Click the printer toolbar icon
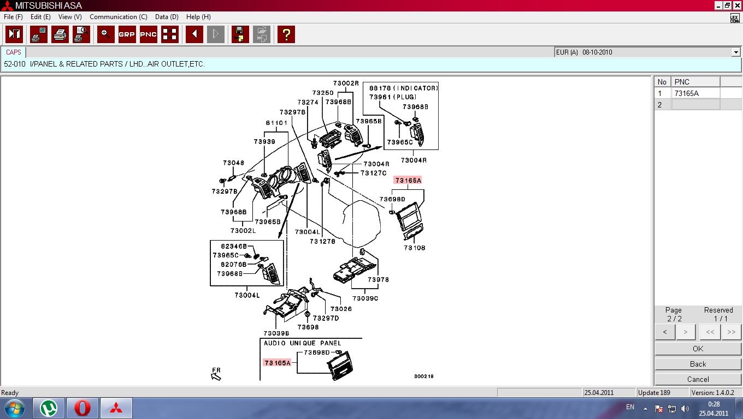 tap(60, 34)
